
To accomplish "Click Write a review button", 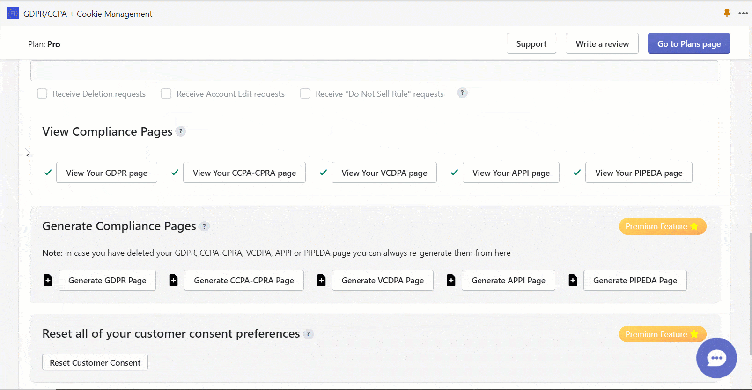I will click(x=602, y=43).
